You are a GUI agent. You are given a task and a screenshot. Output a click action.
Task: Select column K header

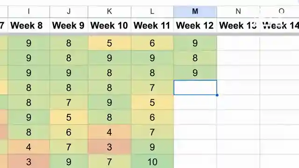point(109,11)
